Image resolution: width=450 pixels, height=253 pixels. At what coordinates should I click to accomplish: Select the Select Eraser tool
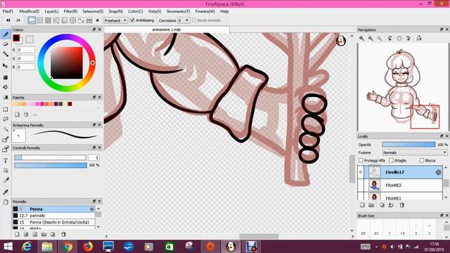coord(6,149)
